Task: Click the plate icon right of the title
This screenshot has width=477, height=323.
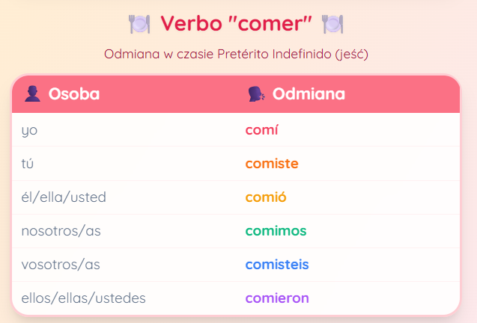Action: [x=332, y=24]
